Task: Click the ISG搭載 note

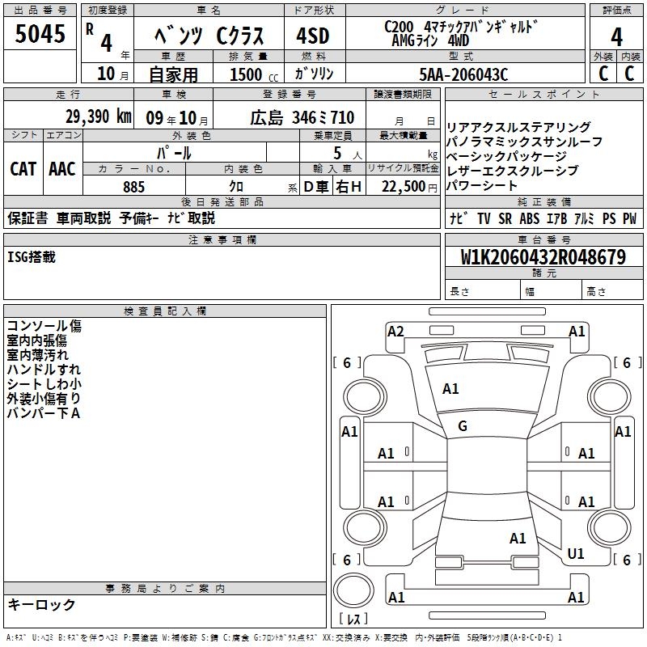Action: coord(33,256)
